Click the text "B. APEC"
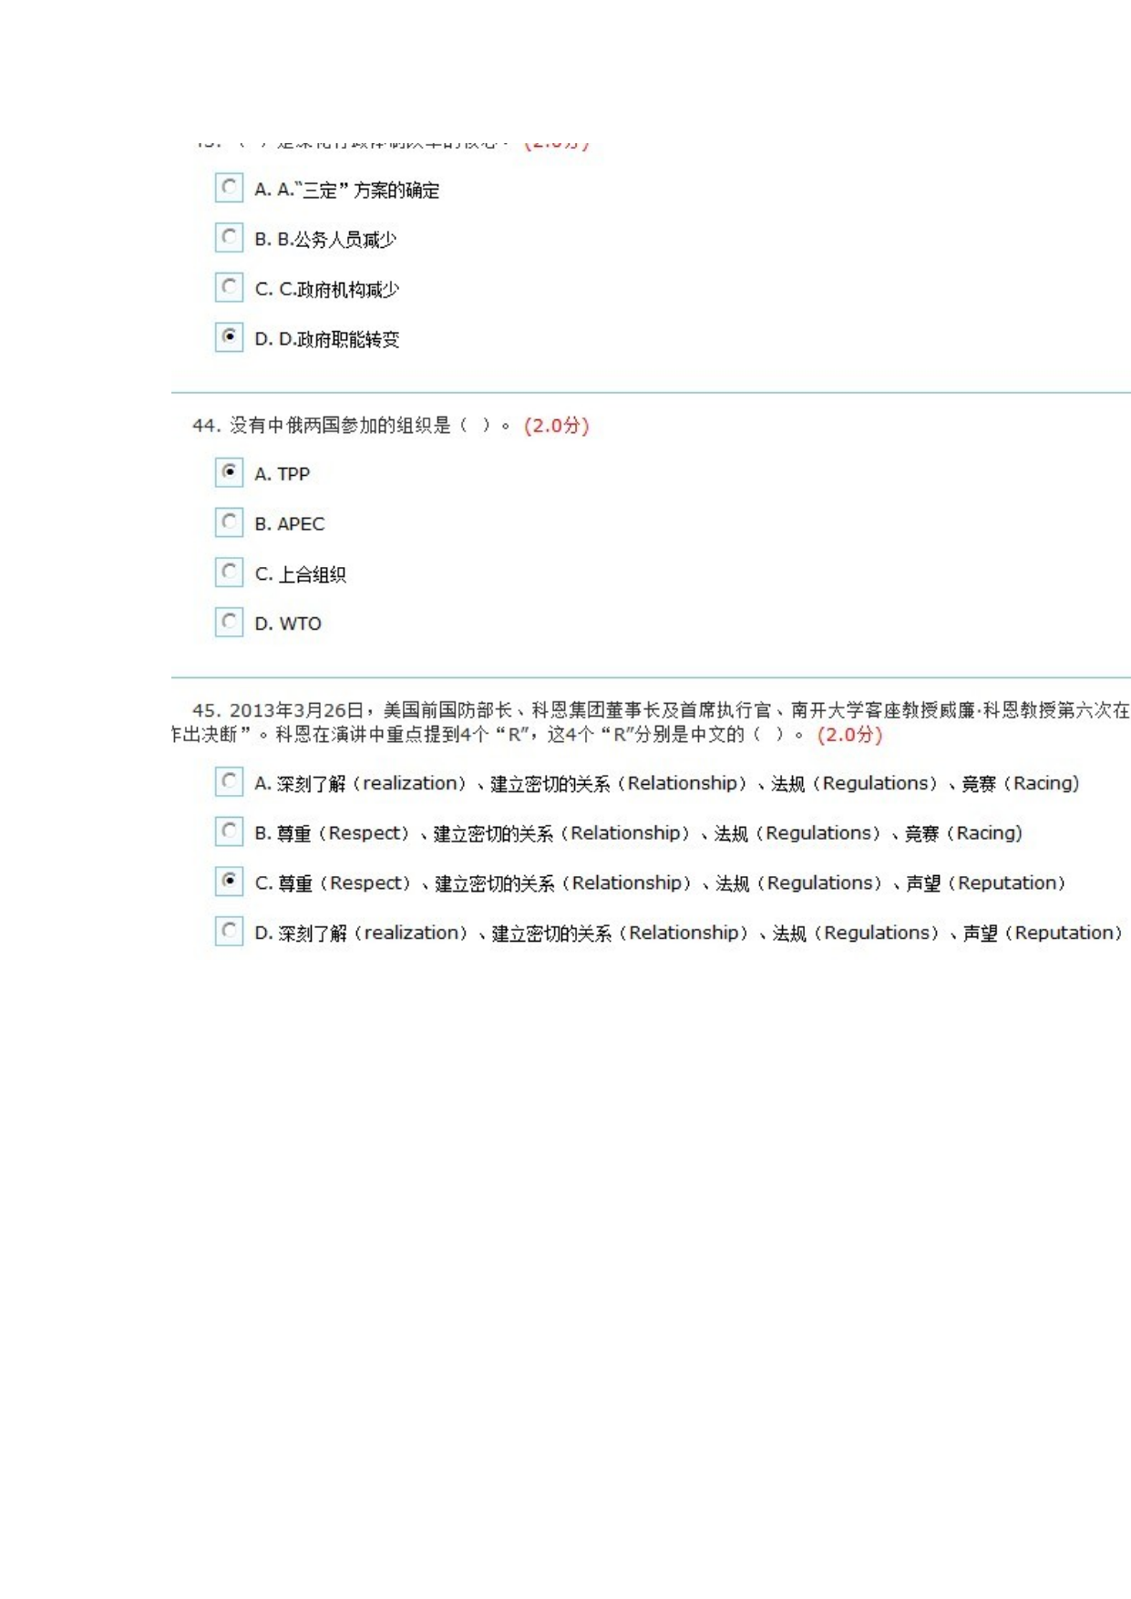This screenshot has width=1131, height=1599. 290,524
